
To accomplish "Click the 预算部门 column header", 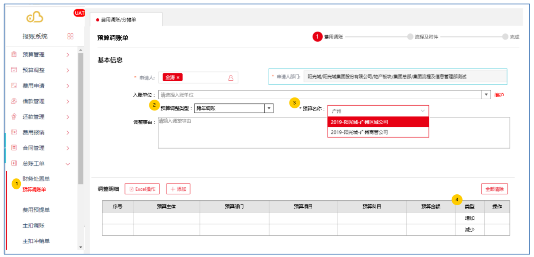I will (x=234, y=207).
